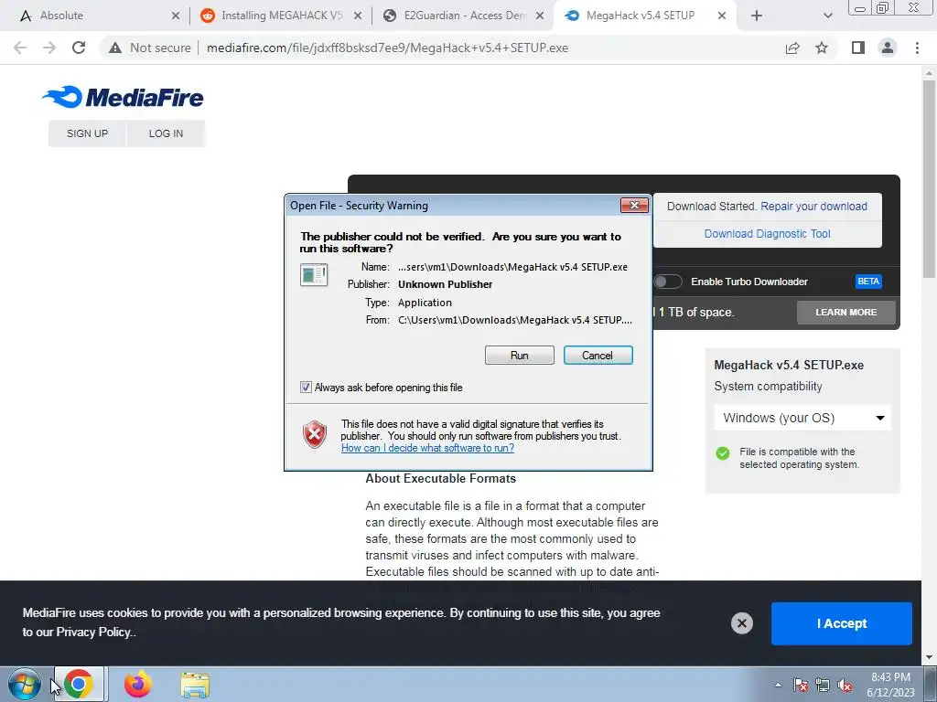The image size is (937, 702).
Task: Close the Installing MEGAHACK tab
Action: [x=358, y=16]
